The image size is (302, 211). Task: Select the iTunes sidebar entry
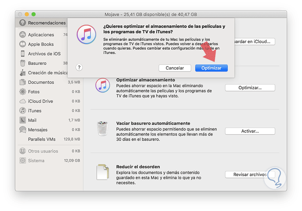point(49,110)
